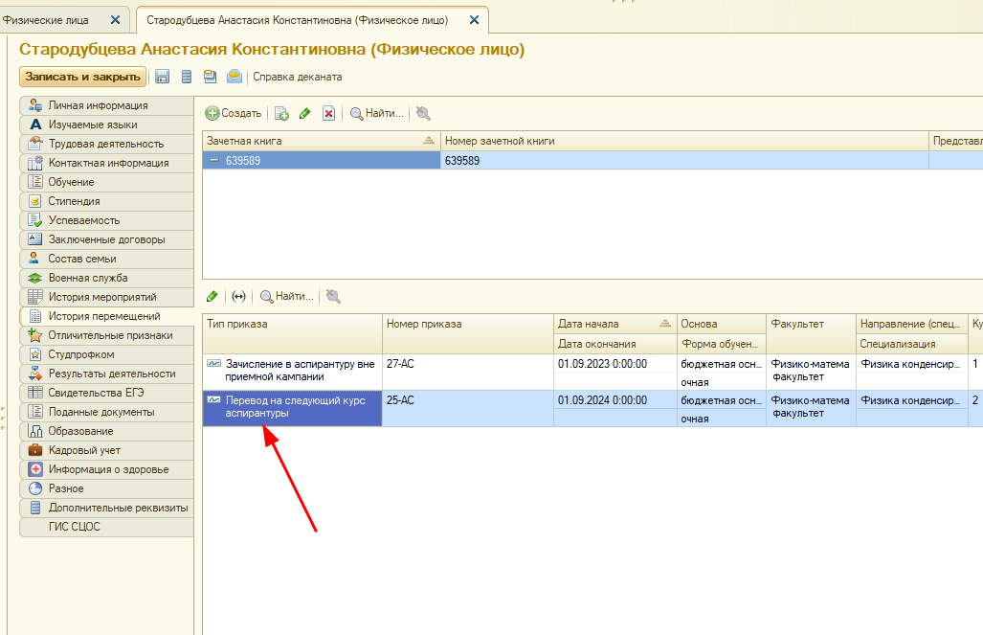The image size is (983, 635).
Task: Go to the Успеваемость section
Action: tap(84, 220)
